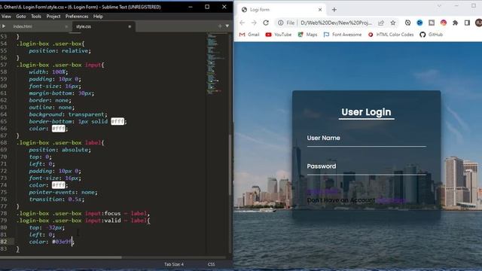Viewport: 482px width, 271px height.
Task: Open the Project menu
Action: click(53, 17)
